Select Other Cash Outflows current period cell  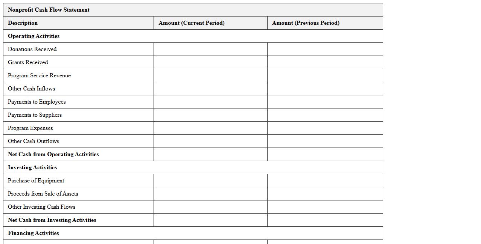[x=210, y=141]
